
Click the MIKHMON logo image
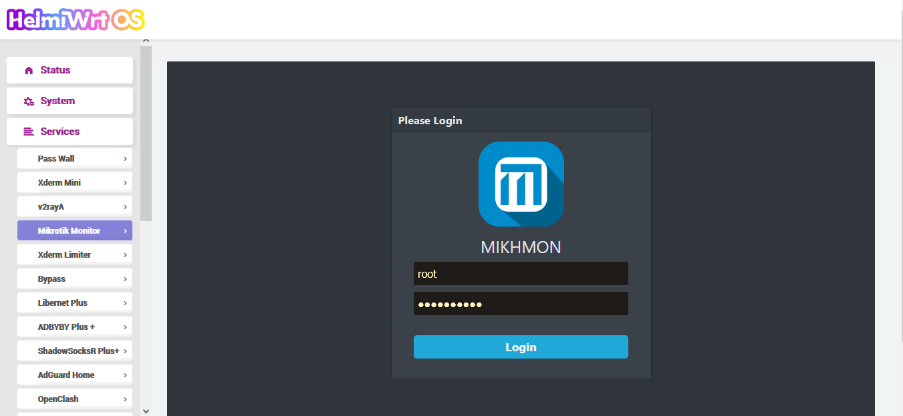coord(521,184)
